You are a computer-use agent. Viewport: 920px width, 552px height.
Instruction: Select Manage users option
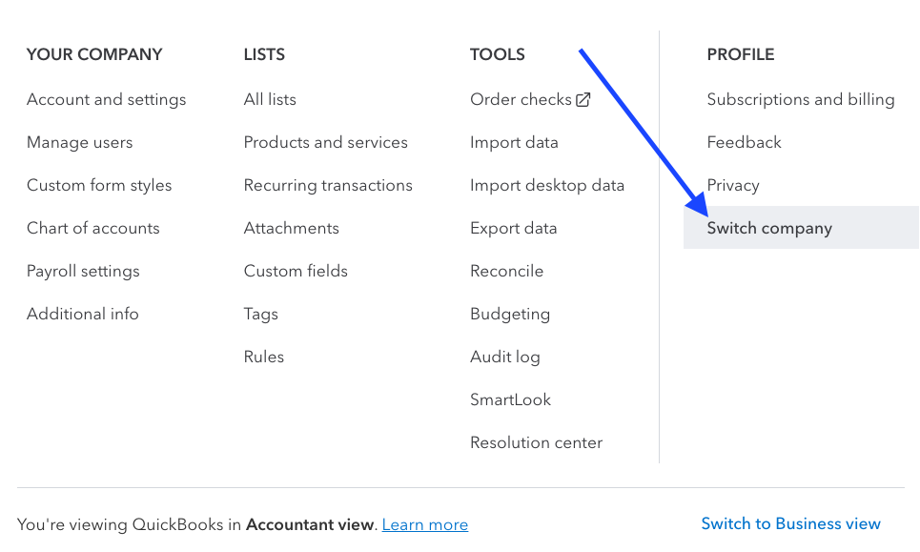(80, 142)
